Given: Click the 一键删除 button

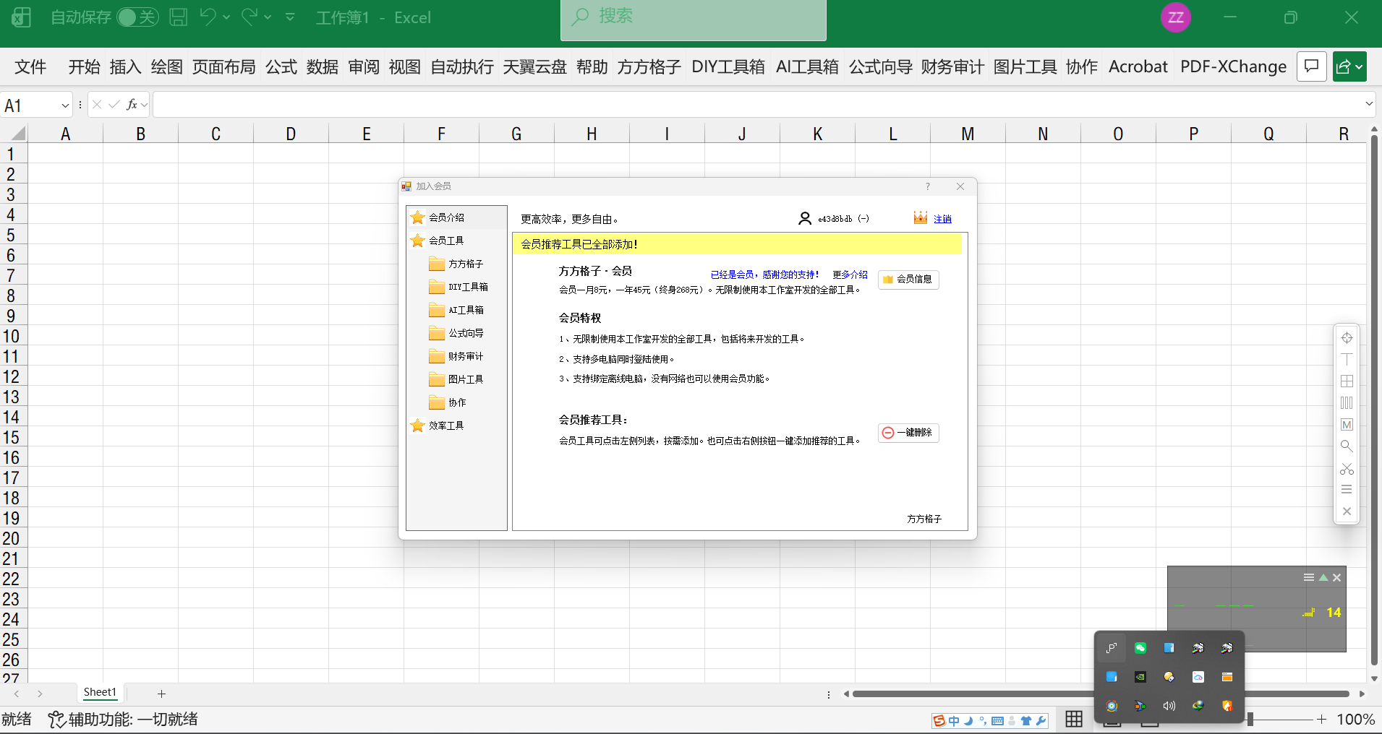Looking at the screenshot, I should (908, 433).
